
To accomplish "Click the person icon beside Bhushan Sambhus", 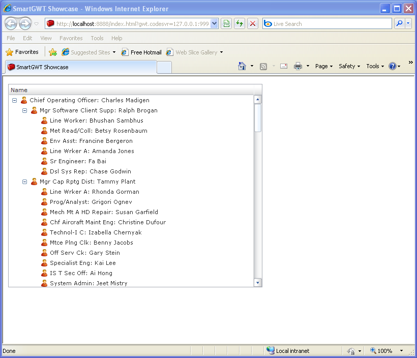I will pyautogui.click(x=44, y=121).
